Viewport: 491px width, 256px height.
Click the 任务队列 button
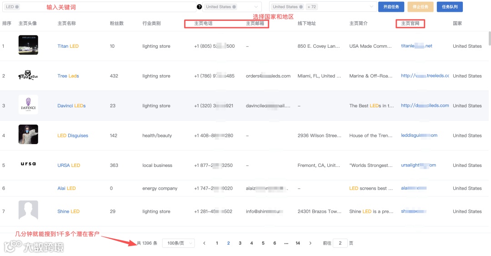(x=450, y=6)
